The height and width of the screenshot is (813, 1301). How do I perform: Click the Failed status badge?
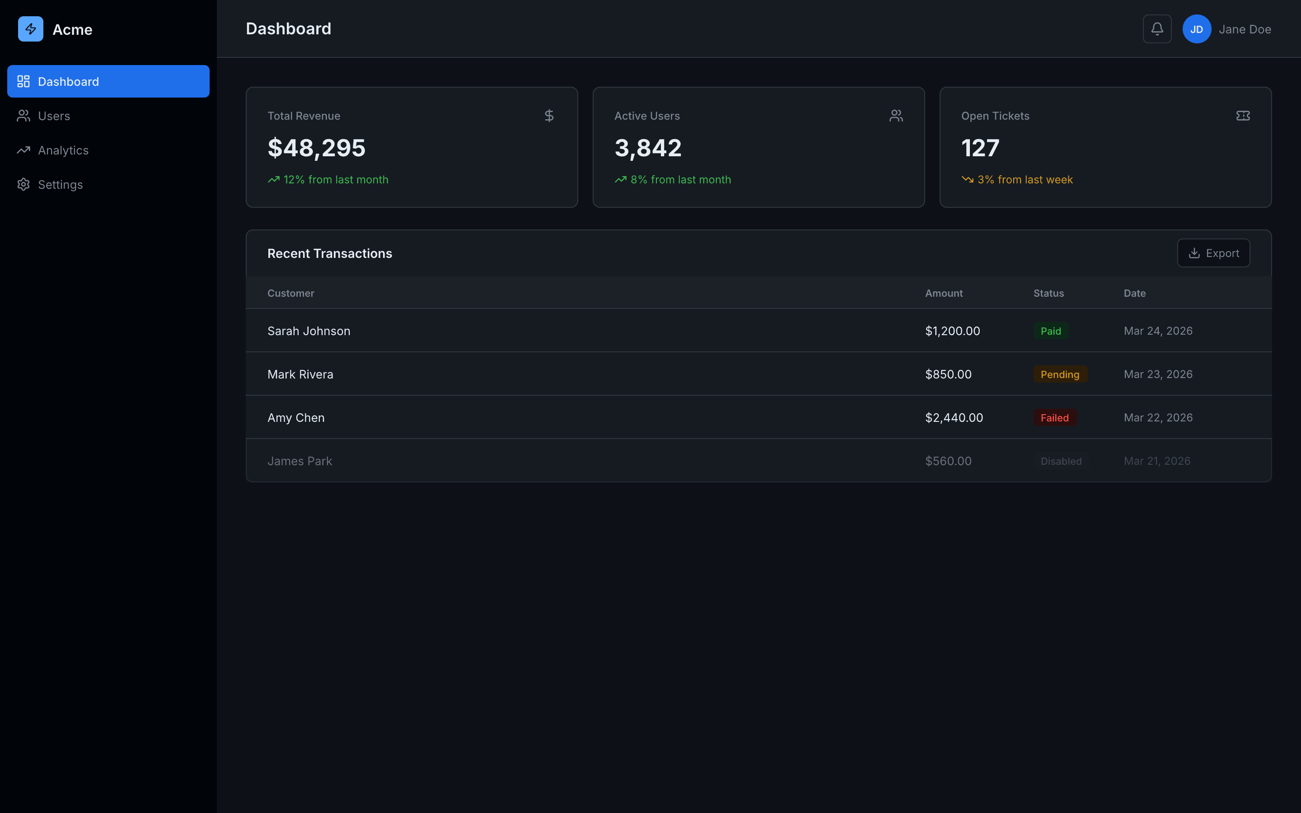pyautogui.click(x=1054, y=418)
